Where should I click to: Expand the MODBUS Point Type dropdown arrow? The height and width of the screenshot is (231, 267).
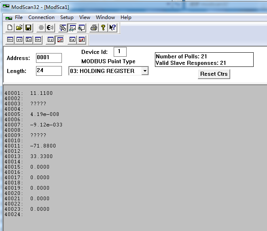click(x=145, y=71)
